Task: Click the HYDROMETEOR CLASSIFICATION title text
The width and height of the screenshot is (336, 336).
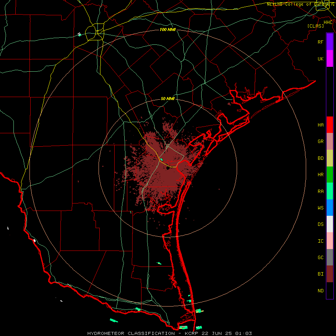Action: point(131,333)
